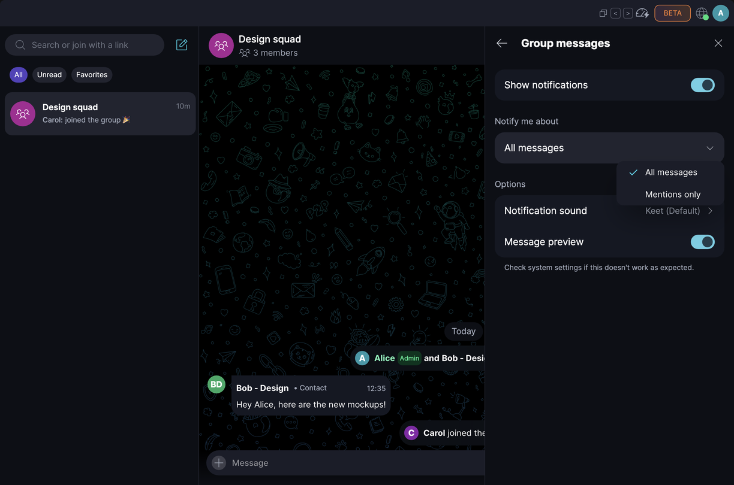Click Carol name in joined notice
This screenshot has width=734, height=485.
[434, 433]
